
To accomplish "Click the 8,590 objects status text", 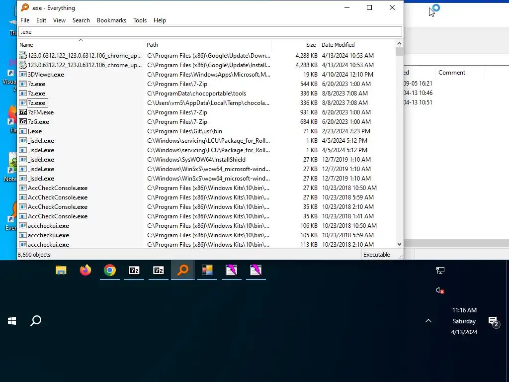I will point(34,255).
